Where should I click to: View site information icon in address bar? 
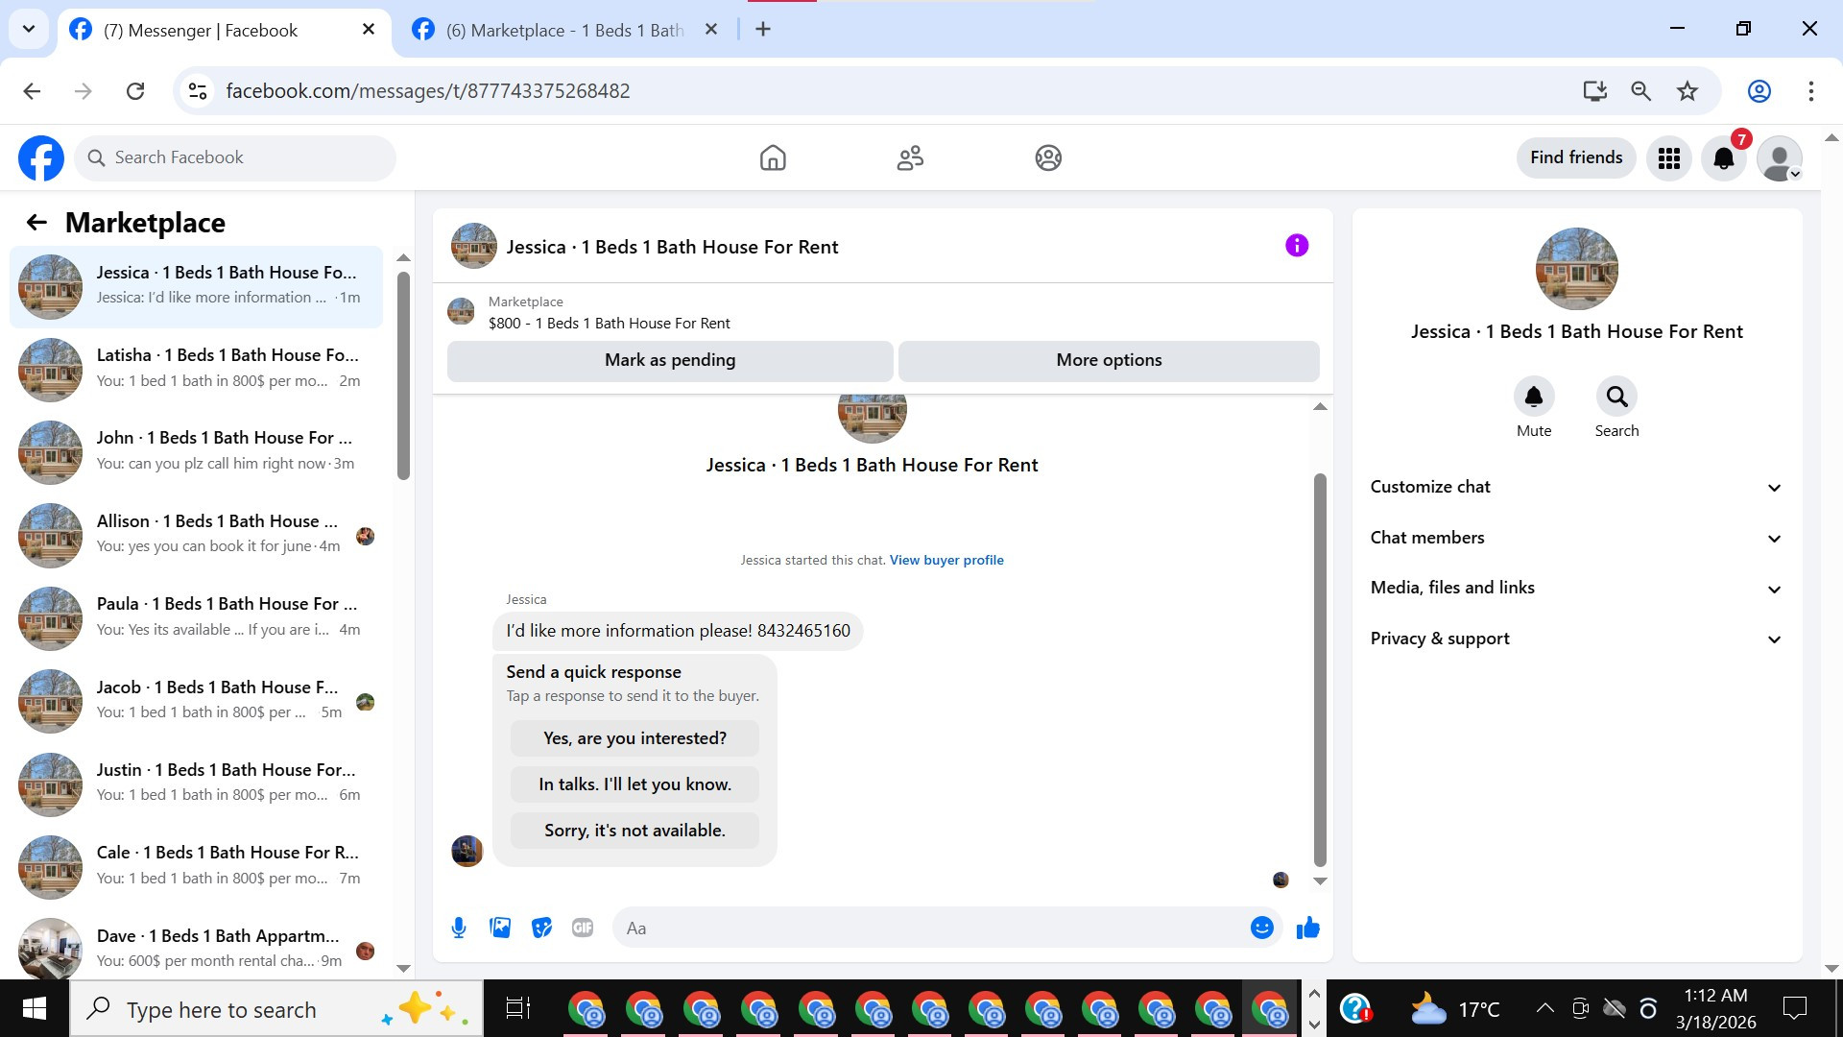[x=198, y=91]
